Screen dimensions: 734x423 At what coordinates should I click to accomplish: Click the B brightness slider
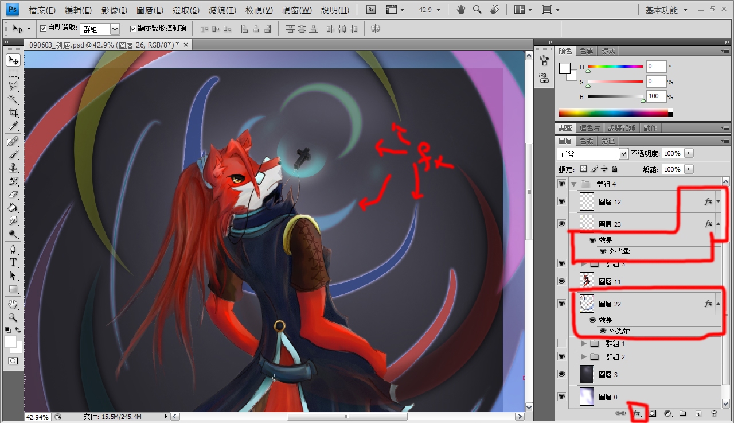coord(615,96)
